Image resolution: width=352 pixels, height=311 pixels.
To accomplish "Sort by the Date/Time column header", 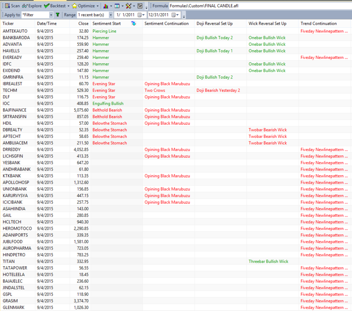I will pos(52,24).
